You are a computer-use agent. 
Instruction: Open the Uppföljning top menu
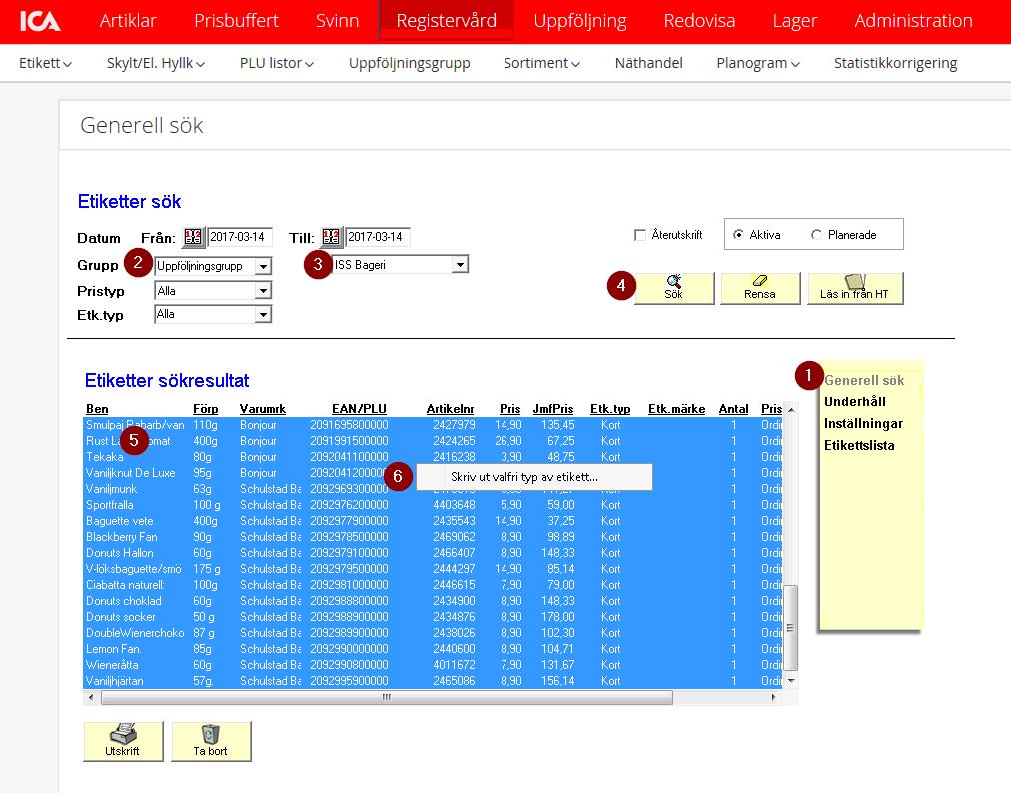click(580, 21)
